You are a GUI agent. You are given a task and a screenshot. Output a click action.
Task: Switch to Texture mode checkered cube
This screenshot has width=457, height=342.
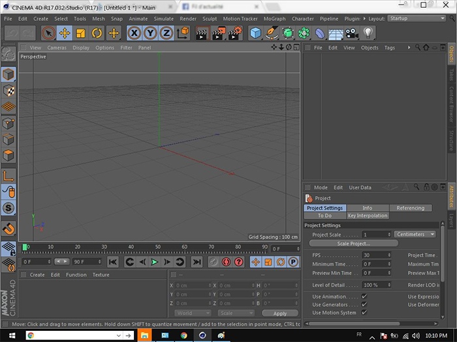point(8,91)
